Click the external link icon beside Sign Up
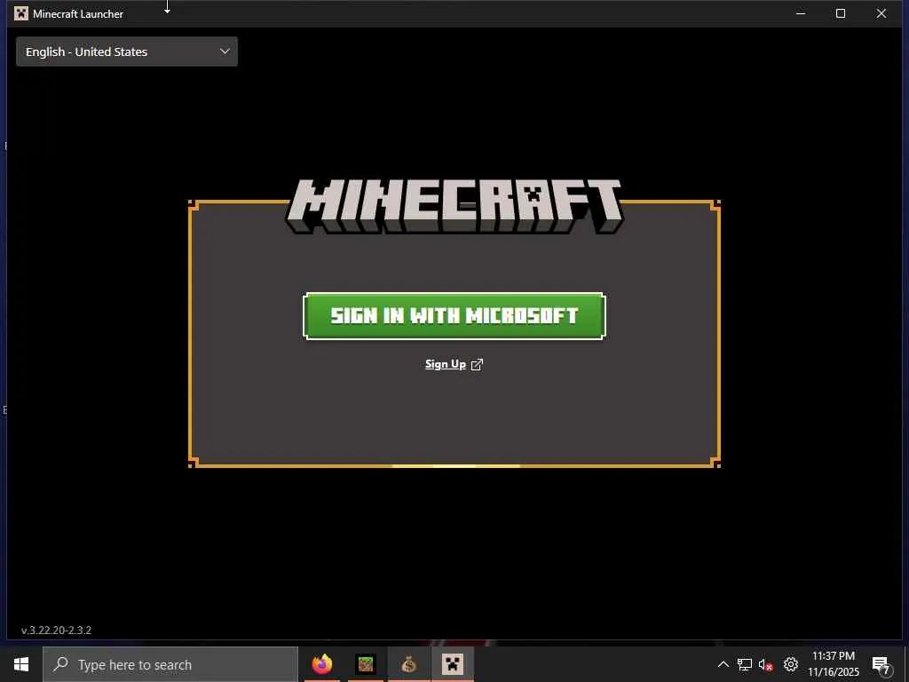 (x=477, y=364)
